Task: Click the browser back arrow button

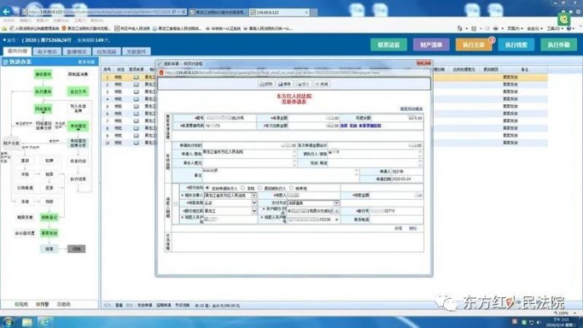Action: 7,12
